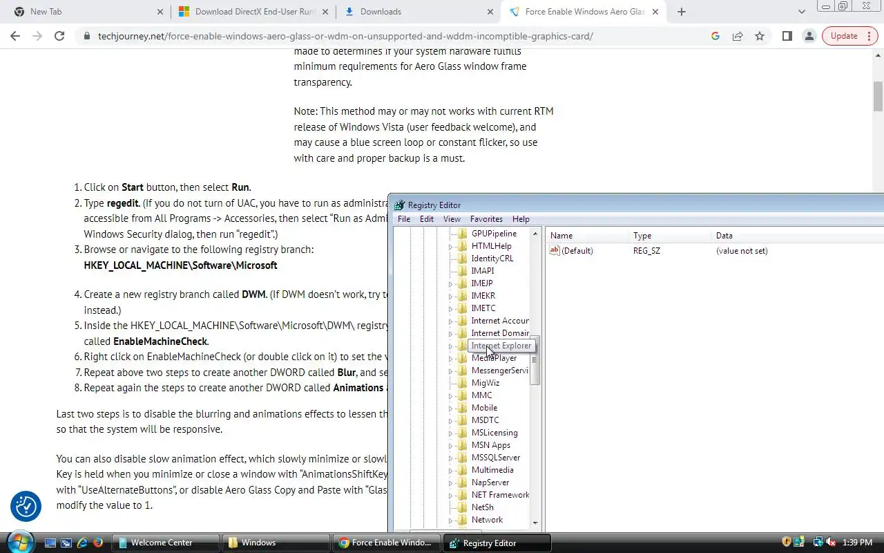884x553 pixels.
Task: Click Switch Between Windows in Quick Launch
Action: coord(66,543)
